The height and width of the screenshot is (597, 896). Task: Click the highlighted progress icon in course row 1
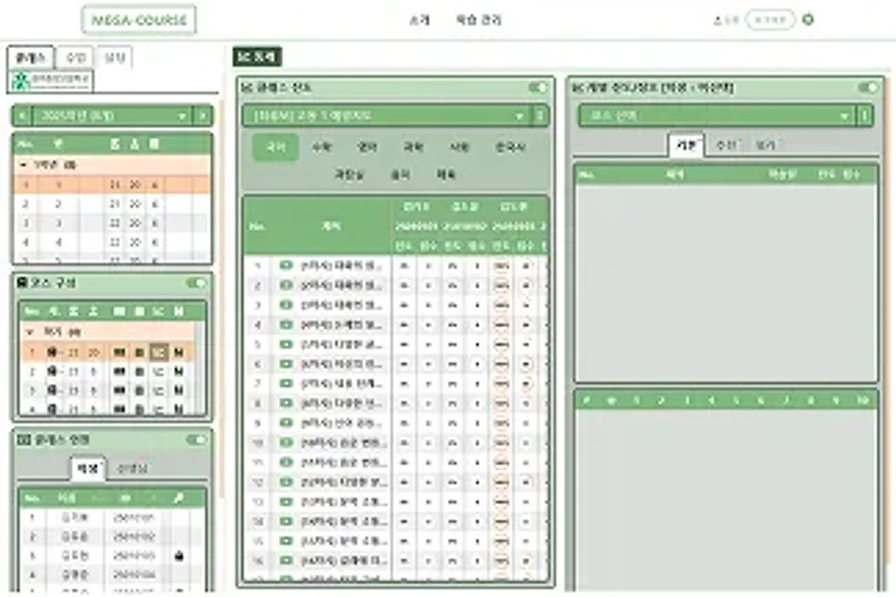click(158, 353)
